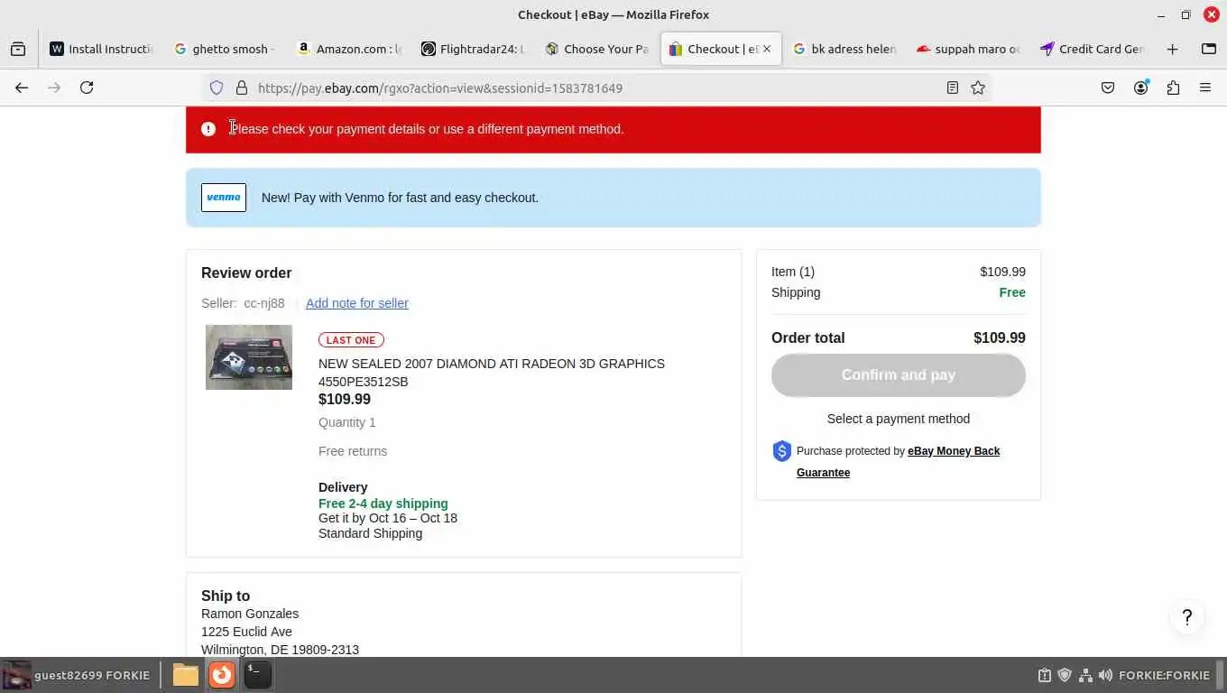Viewport: 1227px width, 693px height.
Task: Click the NEW SEALED 2007 DIAMOND item title
Action: [492, 373]
